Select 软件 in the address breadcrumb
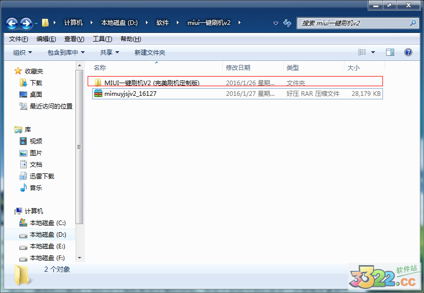Image resolution: width=424 pixels, height=293 pixels. 162,23
